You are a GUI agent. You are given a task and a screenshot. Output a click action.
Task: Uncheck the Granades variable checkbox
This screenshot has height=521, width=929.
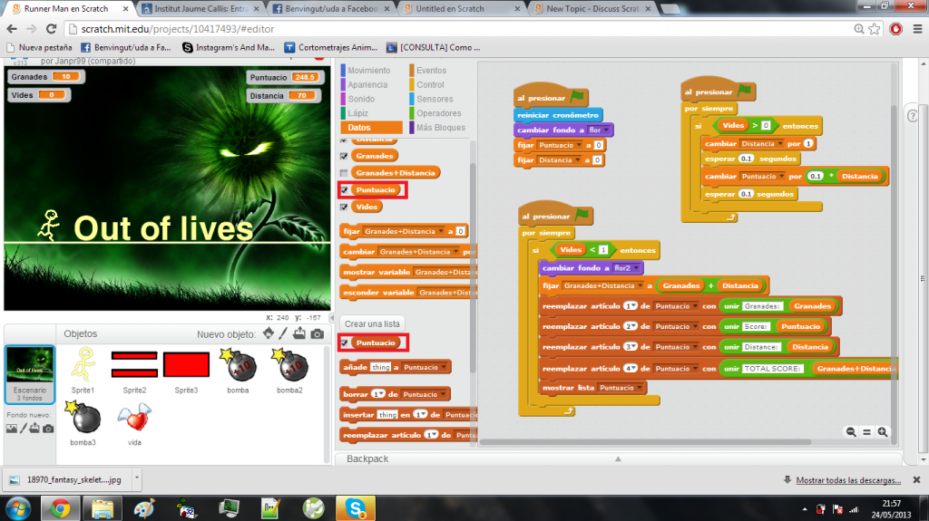pos(344,157)
